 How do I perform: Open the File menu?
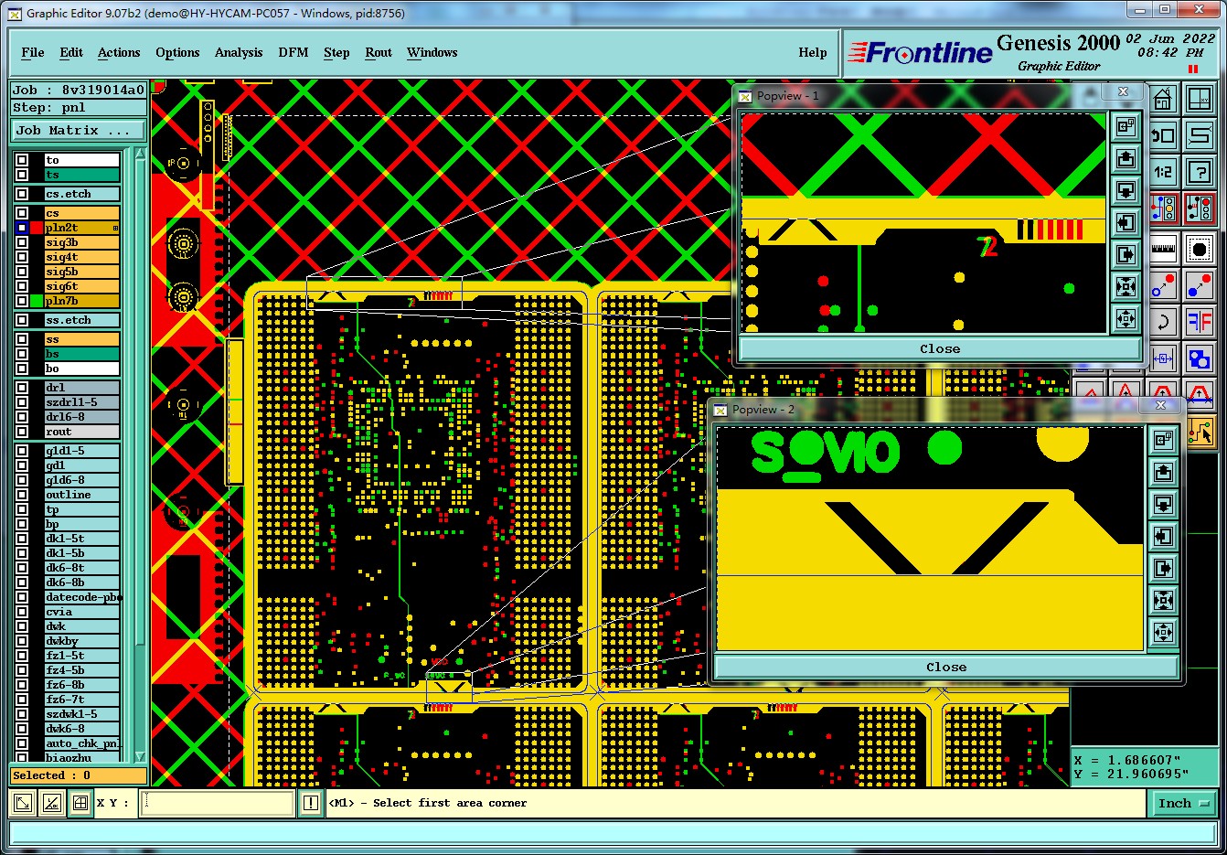33,52
